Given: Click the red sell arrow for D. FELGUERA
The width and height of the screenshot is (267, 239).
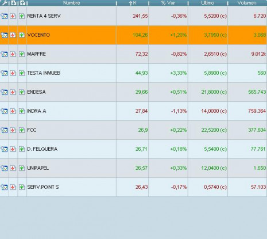Looking at the screenshot, I should coord(13,149).
